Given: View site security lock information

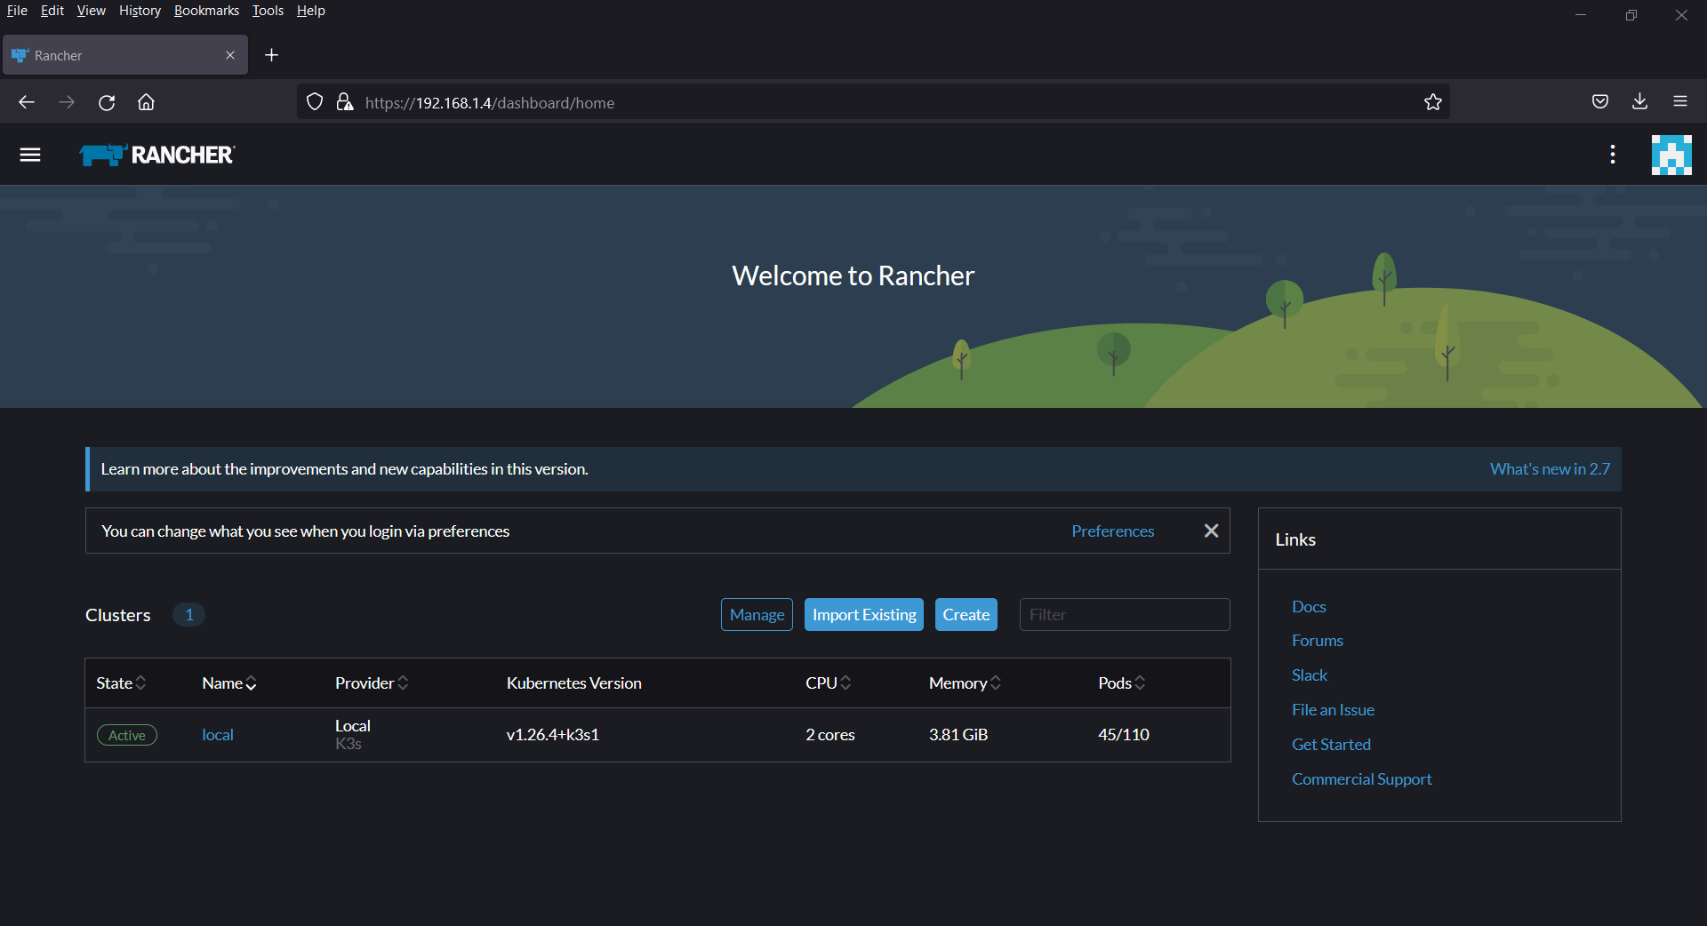Looking at the screenshot, I should click(345, 102).
